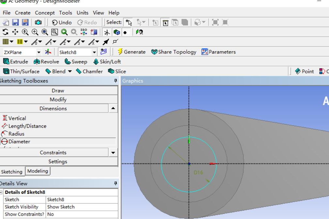Click the Display Edge Direction arrow icon
Screen dimensions: 329x219
tap(106, 42)
